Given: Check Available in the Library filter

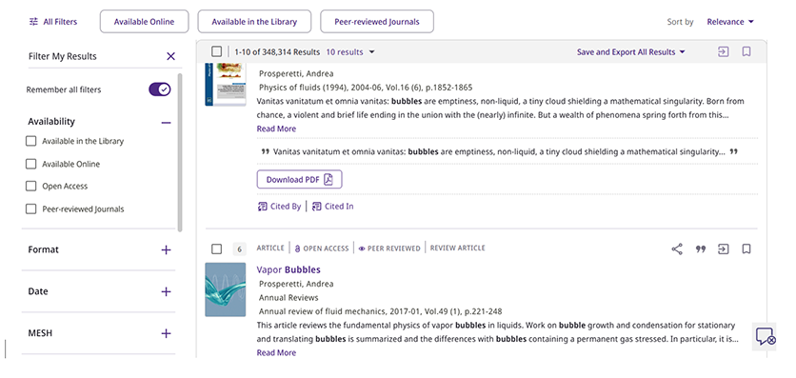Looking at the screenshot, I should (x=31, y=141).
